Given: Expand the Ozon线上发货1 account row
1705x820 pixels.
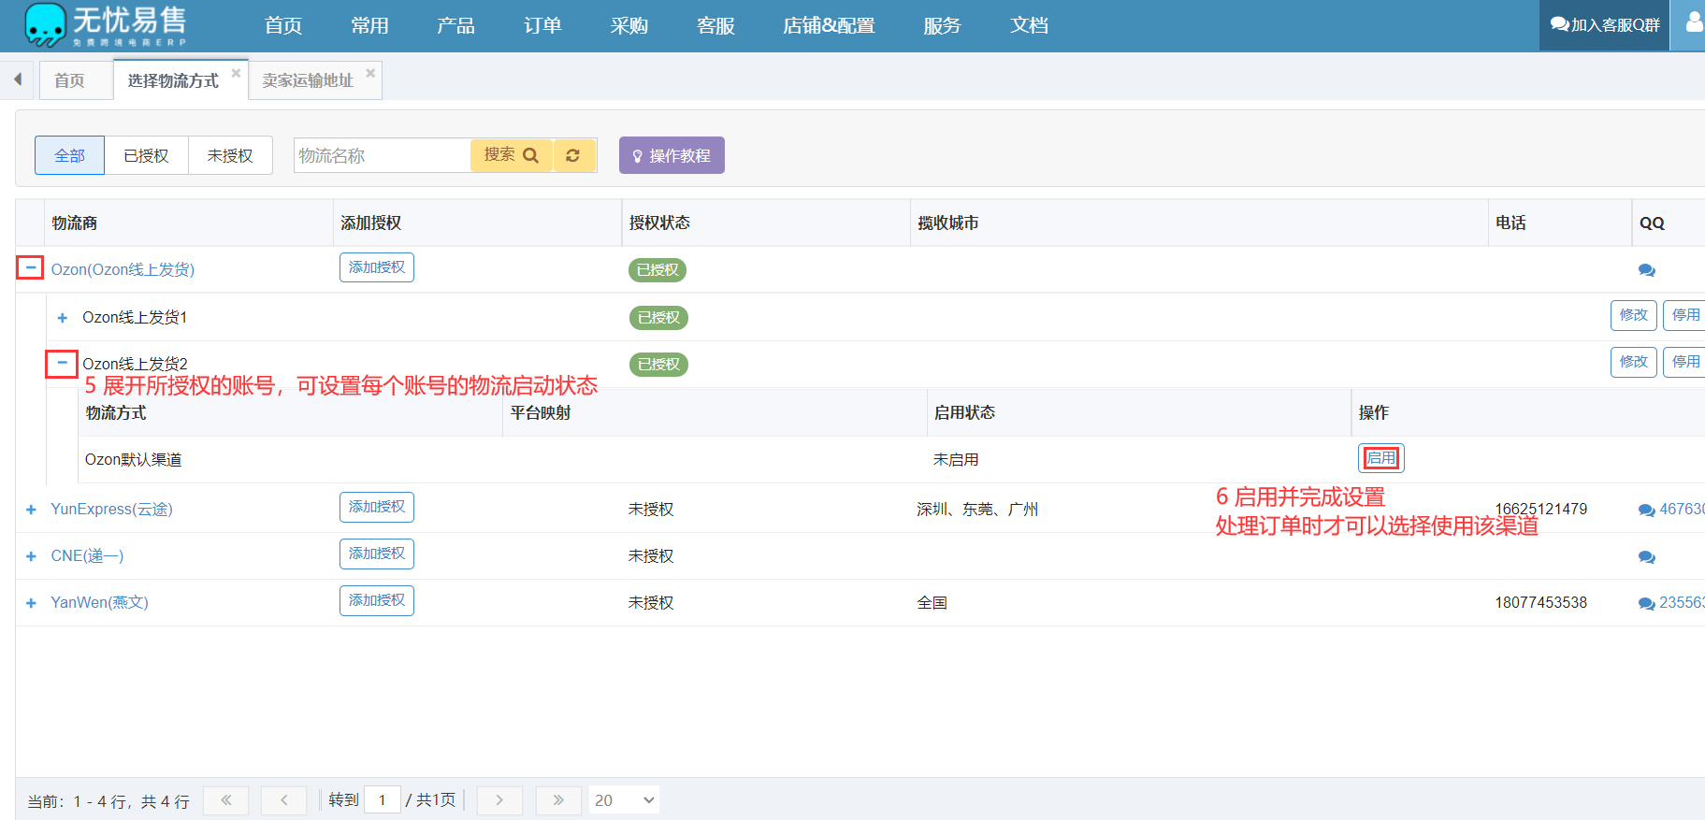Looking at the screenshot, I should click(62, 318).
